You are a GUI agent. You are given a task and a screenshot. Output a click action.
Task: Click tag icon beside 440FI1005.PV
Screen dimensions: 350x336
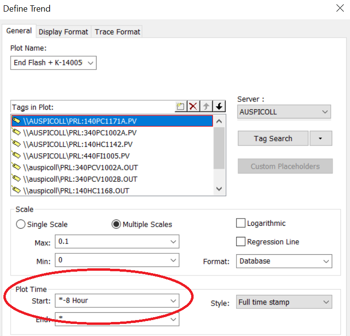16,156
